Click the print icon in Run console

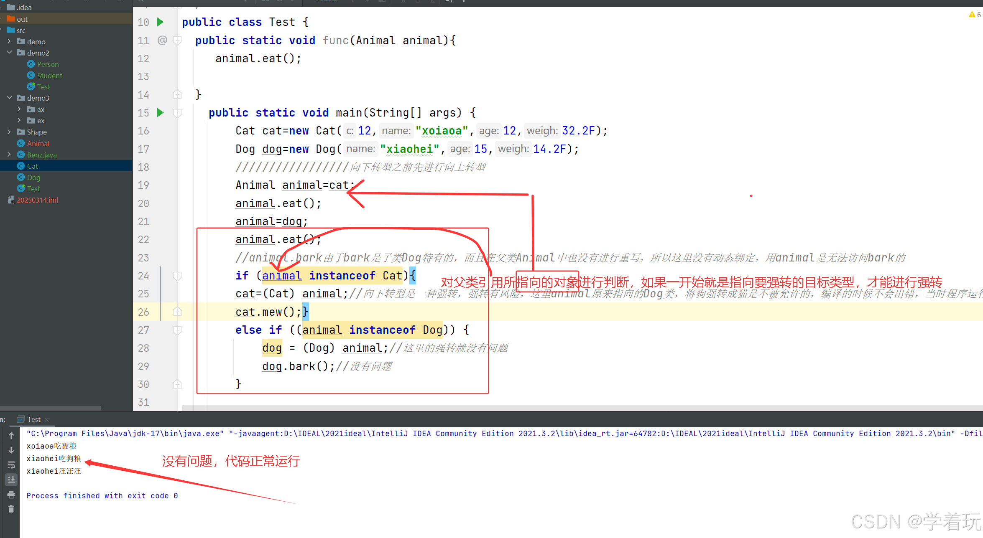(11, 495)
